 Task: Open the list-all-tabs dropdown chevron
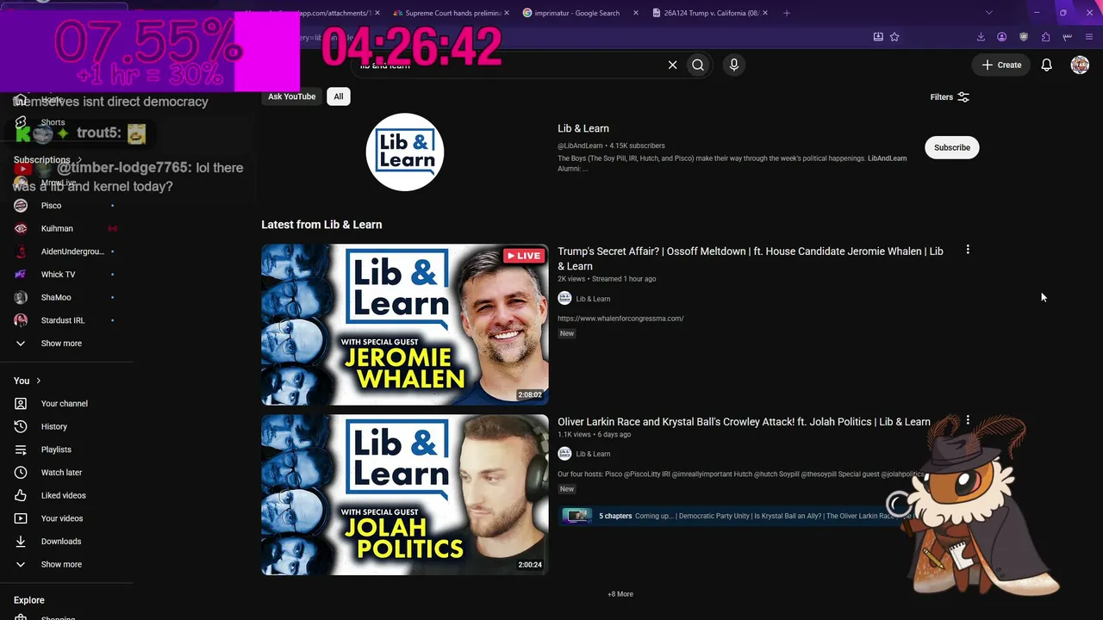pyautogui.click(x=988, y=13)
